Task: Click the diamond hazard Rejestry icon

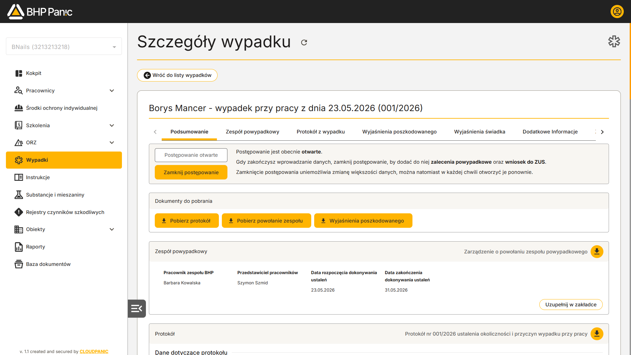Action: pyautogui.click(x=19, y=212)
